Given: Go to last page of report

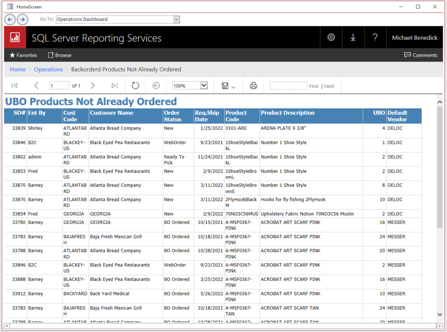Looking at the screenshot, I should pyautogui.click(x=114, y=86).
